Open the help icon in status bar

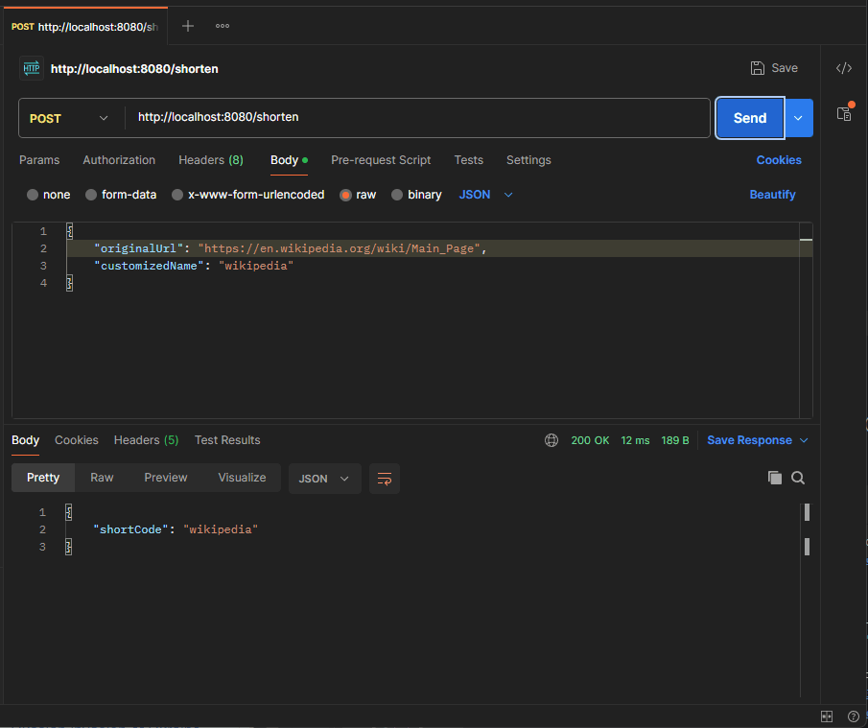tap(853, 716)
